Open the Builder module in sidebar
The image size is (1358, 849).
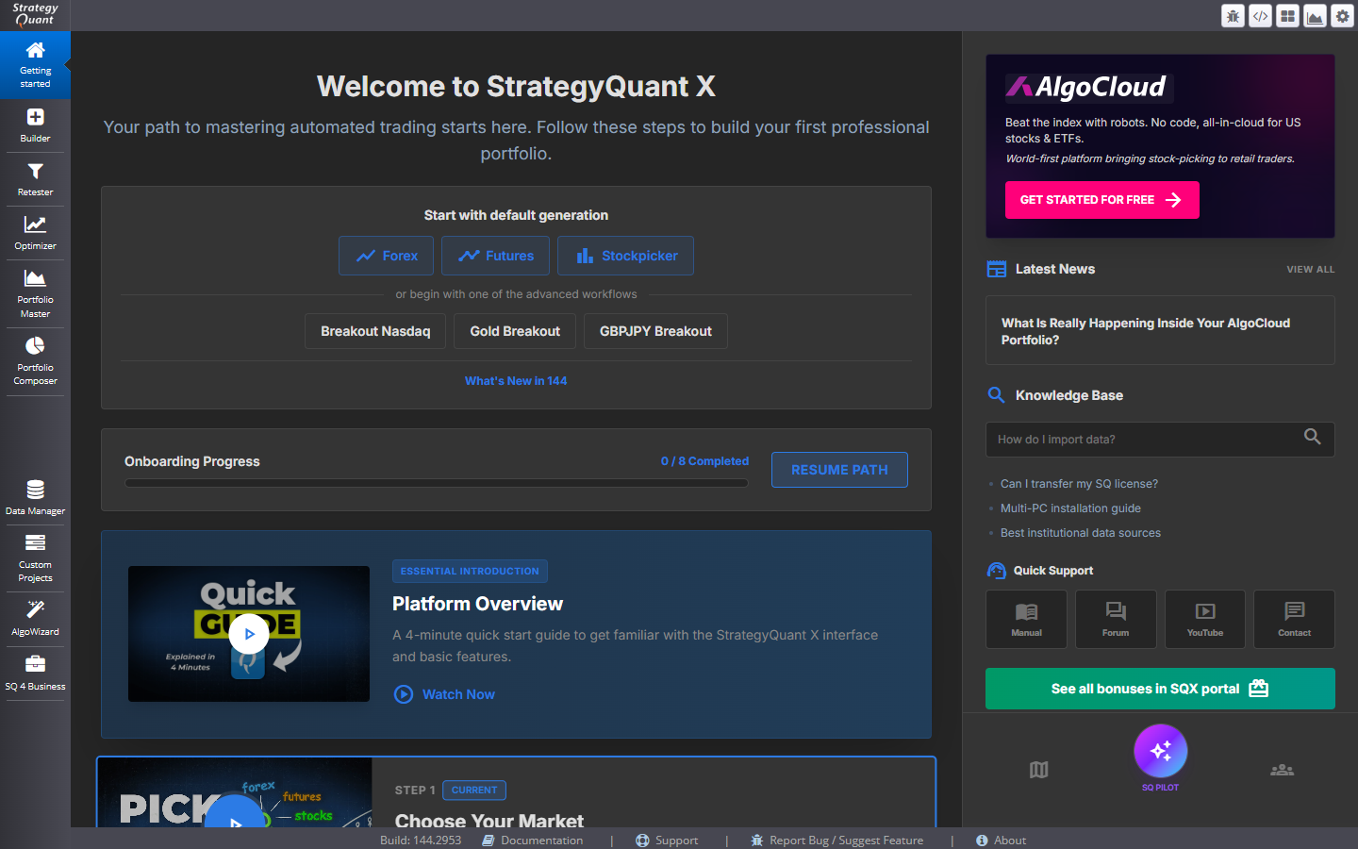[x=35, y=125]
